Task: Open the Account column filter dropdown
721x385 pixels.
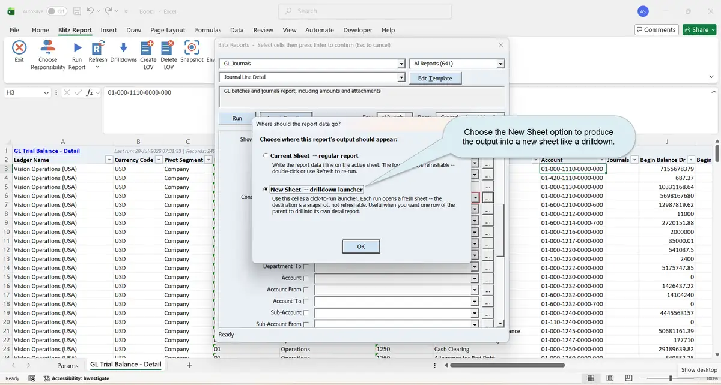Action: tap(601, 160)
